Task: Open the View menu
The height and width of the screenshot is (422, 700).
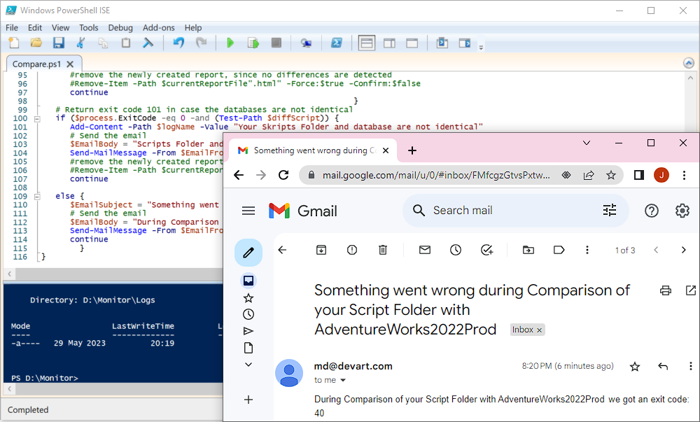Action: [x=60, y=28]
